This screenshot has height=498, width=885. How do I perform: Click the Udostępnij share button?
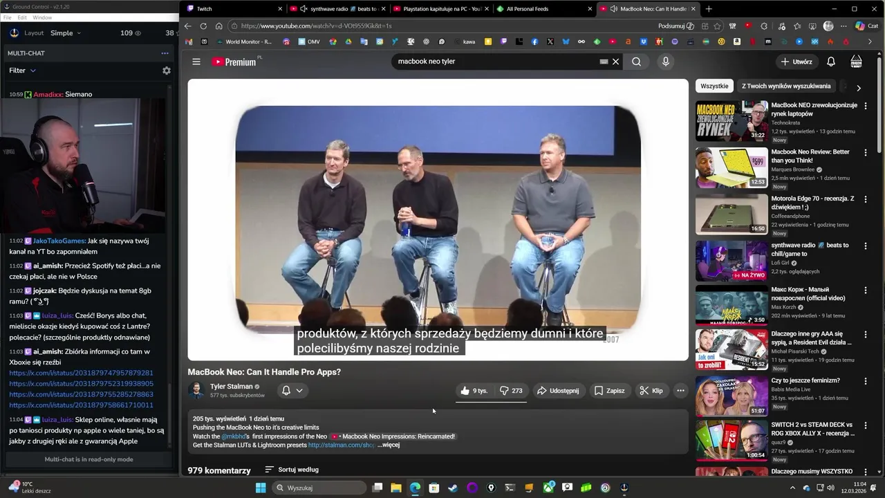[558, 391]
